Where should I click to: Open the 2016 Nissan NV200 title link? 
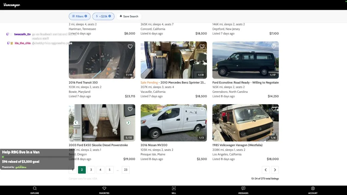pos(154,145)
